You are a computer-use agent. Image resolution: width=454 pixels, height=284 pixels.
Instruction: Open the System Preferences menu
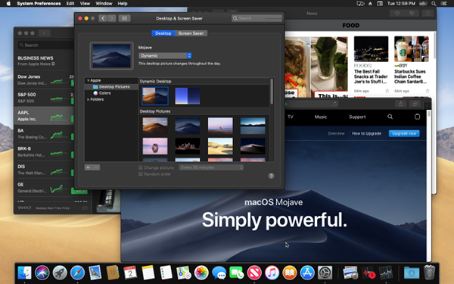[x=39, y=4]
